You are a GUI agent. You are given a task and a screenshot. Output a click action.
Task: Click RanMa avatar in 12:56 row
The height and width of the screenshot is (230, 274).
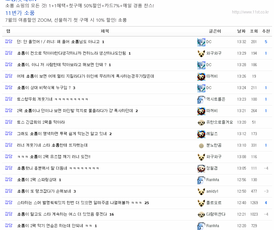(201, 180)
